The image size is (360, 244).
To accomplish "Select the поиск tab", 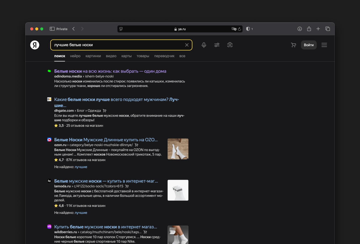I will [x=60, y=56].
